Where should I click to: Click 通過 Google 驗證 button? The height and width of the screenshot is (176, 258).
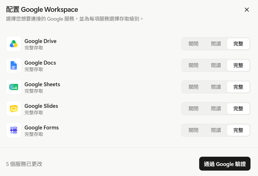click(225, 164)
